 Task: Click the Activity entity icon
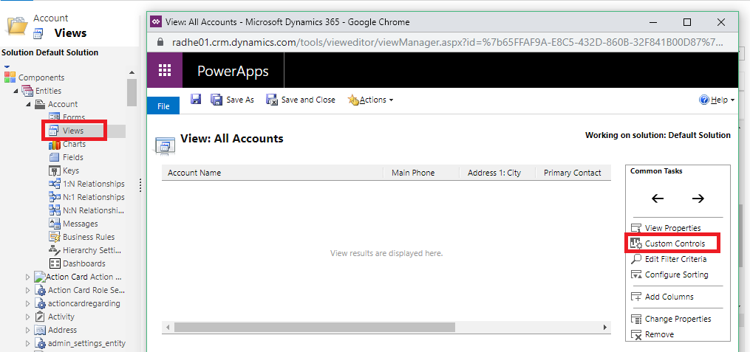40,317
